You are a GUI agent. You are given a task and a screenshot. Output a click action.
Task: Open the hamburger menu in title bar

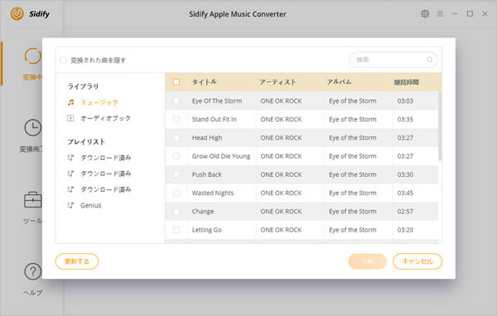pyautogui.click(x=440, y=13)
